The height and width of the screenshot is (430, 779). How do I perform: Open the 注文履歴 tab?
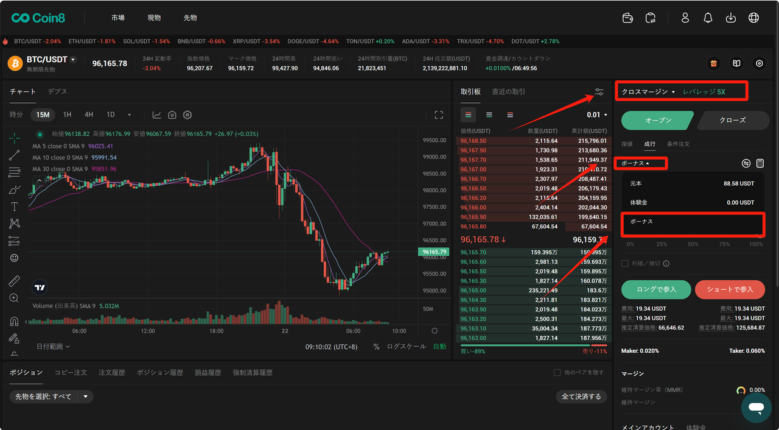111,372
